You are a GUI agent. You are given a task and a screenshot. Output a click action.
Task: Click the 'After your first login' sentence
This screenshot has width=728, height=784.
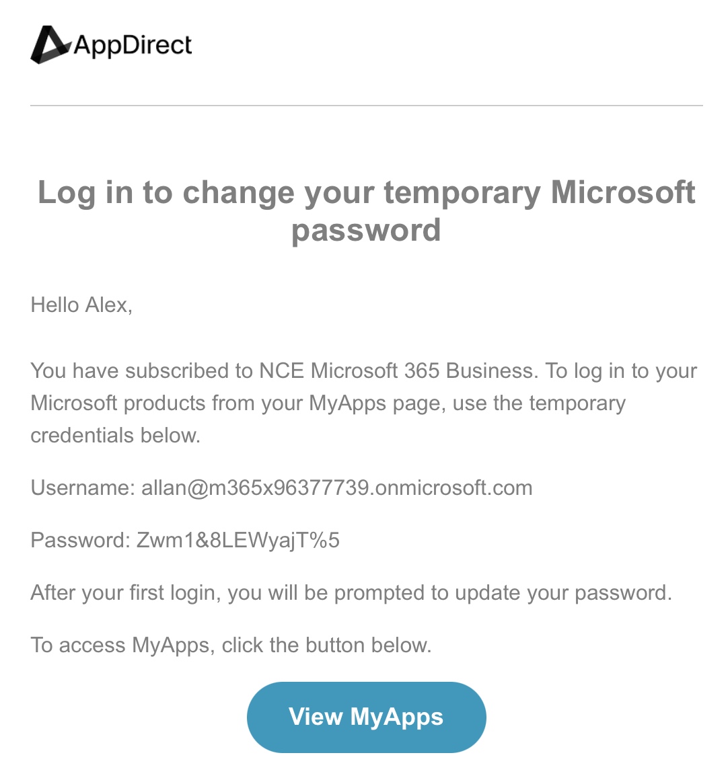tap(351, 593)
